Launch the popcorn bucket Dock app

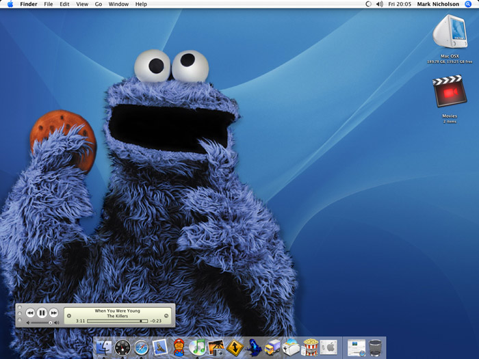pos(311,347)
